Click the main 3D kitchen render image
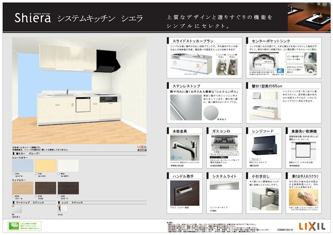This screenshot has height=235, width=333. 79,91
